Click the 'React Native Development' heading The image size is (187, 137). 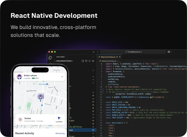pyautogui.click(x=54, y=15)
